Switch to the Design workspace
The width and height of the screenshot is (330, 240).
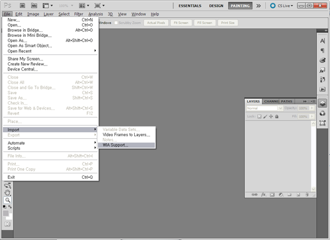pos(216,6)
